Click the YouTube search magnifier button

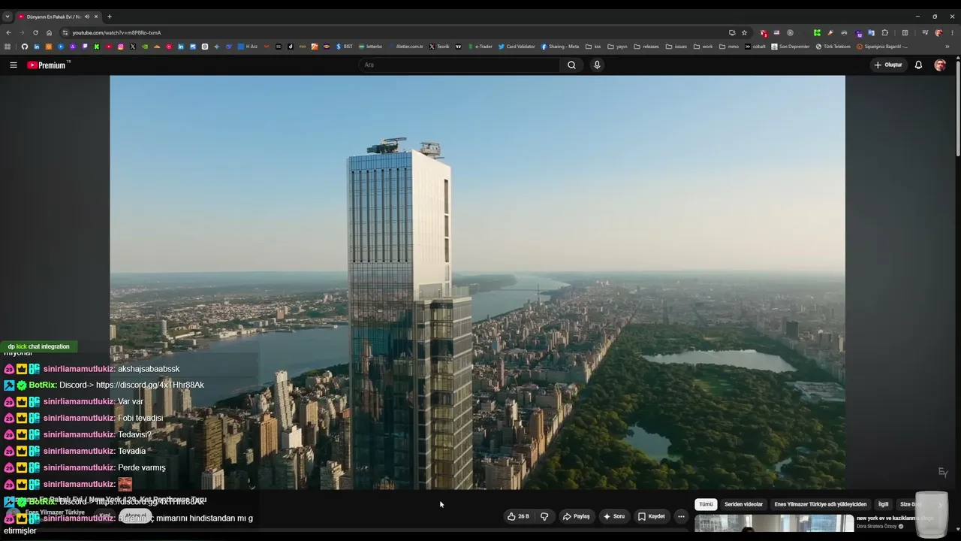(571, 65)
